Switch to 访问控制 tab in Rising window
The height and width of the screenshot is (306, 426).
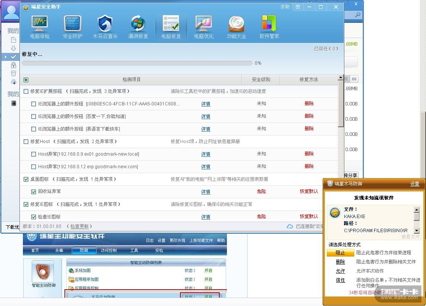(109, 250)
